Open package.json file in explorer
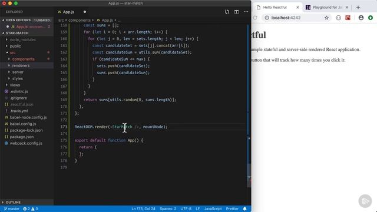This screenshot has height=212, width=377. click(22, 137)
